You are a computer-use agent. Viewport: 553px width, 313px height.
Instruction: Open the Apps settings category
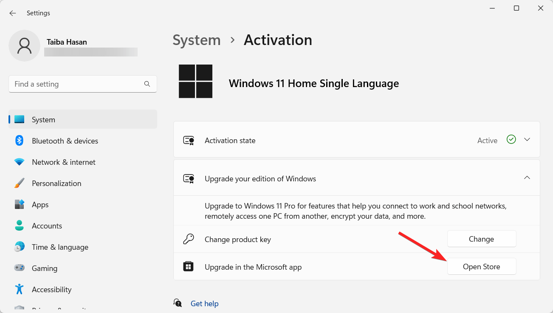click(x=40, y=205)
